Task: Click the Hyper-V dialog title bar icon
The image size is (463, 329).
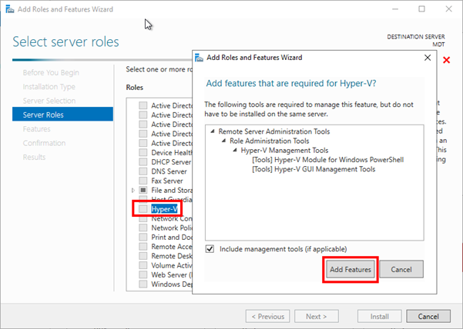Action: point(199,58)
